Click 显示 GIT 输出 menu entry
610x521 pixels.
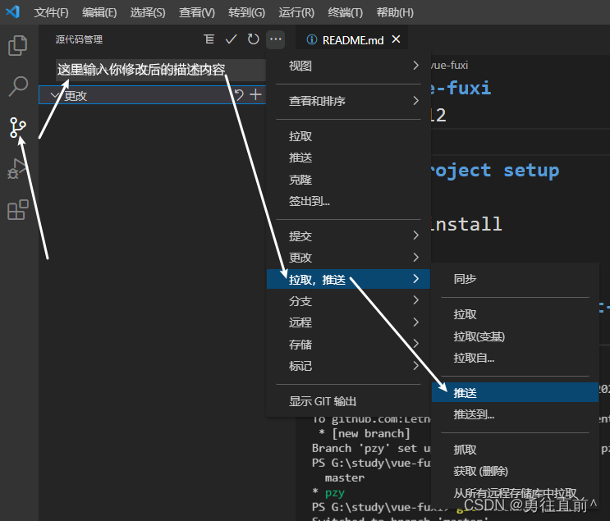(x=323, y=401)
